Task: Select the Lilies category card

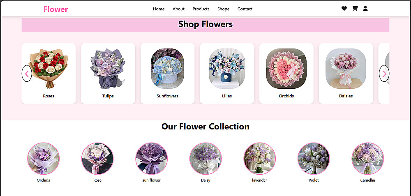Action: [x=227, y=74]
